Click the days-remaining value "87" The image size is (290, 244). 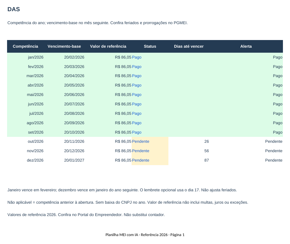[x=207, y=160]
